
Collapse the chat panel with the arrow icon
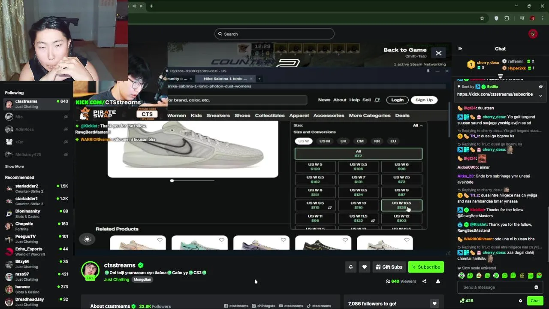point(460,49)
